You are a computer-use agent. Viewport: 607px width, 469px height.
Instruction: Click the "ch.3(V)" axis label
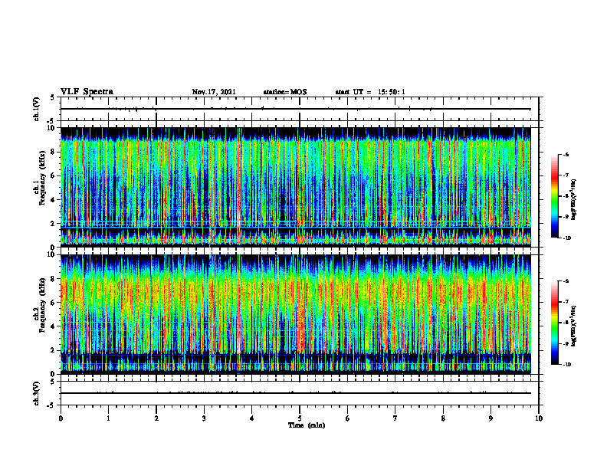(37, 394)
